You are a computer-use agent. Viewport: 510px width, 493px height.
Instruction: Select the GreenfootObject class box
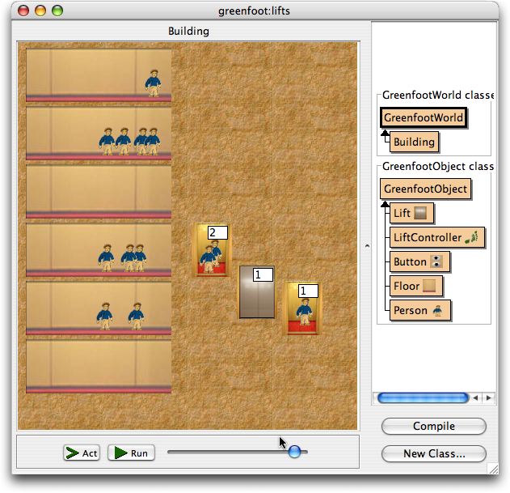point(425,189)
